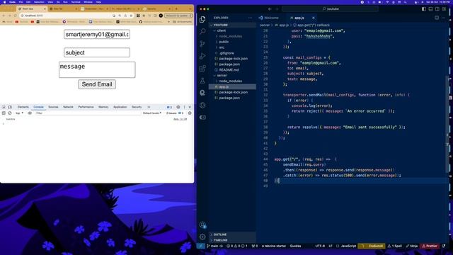This screenshot has height=255, width=453.
Task: Click the subject input field
Action: pyautogui.click(x=97, y=52)
